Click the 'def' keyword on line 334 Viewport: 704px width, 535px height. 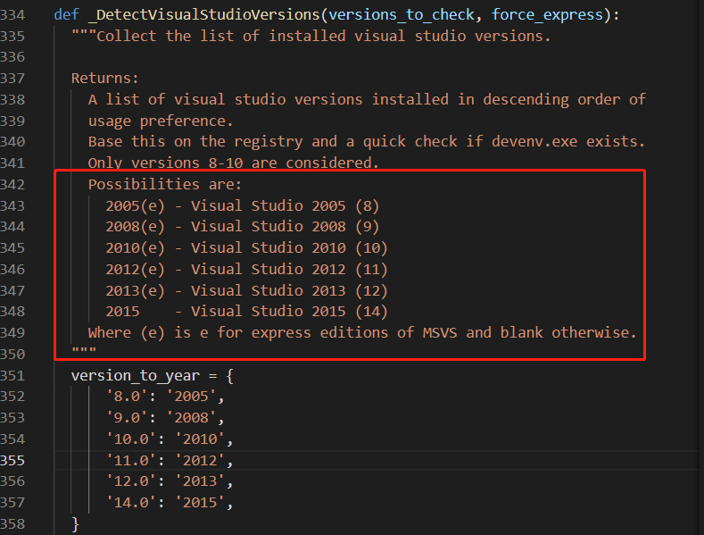coord(66,15)
